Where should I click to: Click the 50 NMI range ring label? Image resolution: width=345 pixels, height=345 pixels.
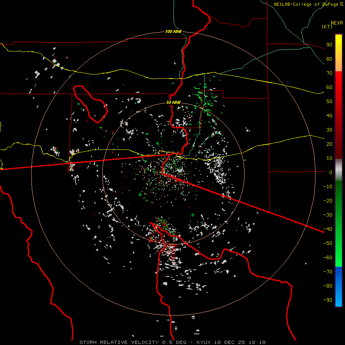[173, 102]
